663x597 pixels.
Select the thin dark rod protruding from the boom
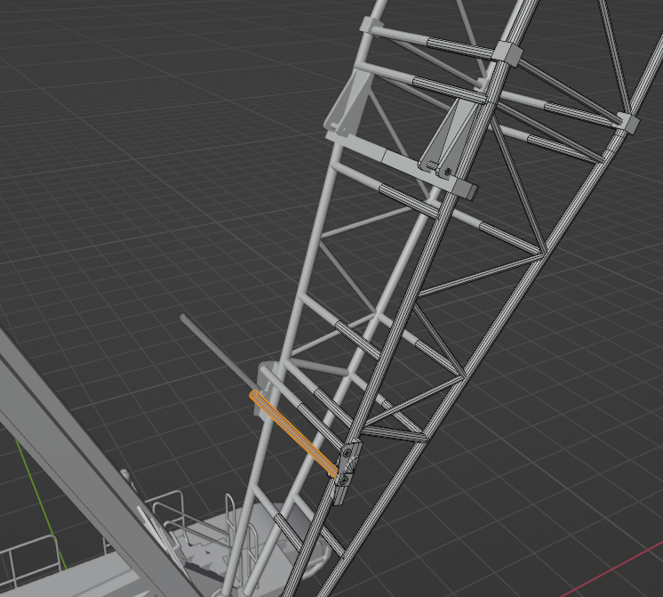coord(220,352)
